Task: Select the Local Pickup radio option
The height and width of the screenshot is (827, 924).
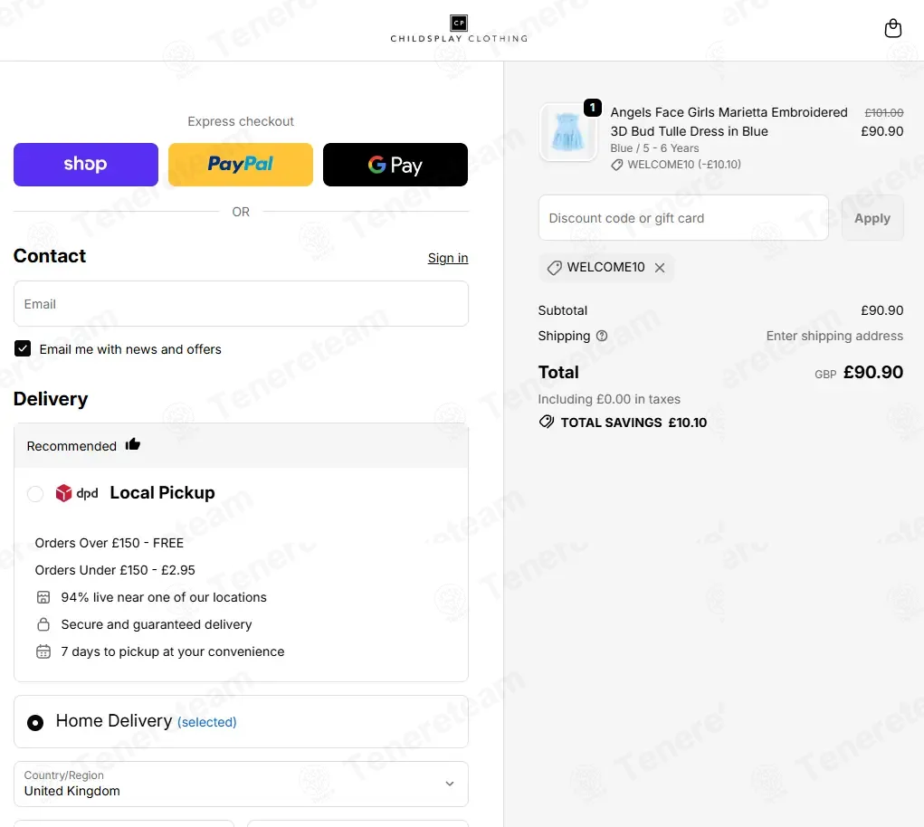Action: 35,494
